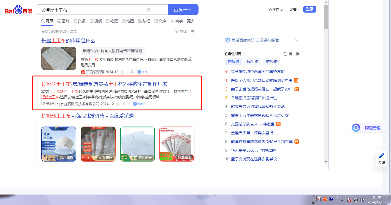
Task: Click the 百度一下 search button
Action: pyautogui.click(x=183, y=10)
